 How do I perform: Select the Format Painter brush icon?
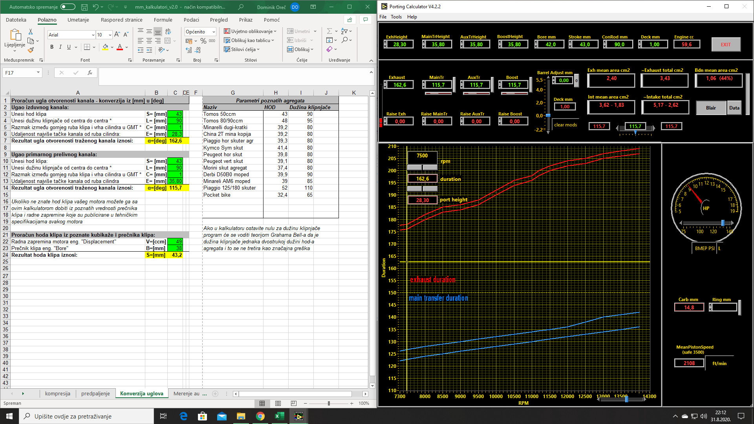pyautogui.click(x=31, y=50)
